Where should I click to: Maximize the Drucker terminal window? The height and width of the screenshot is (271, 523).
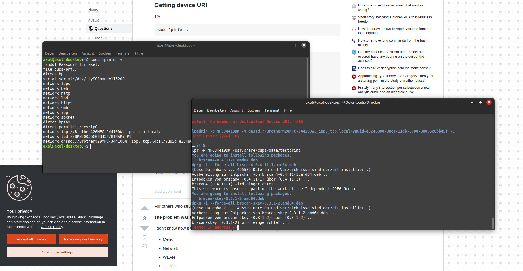coord(481,102)
